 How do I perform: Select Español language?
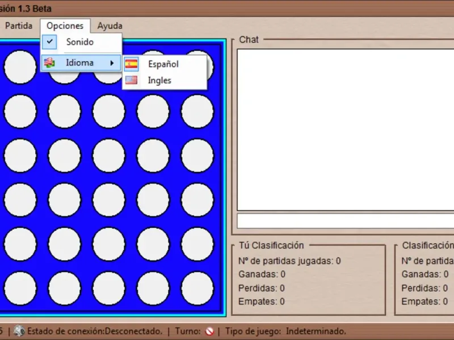coord(165,64)
